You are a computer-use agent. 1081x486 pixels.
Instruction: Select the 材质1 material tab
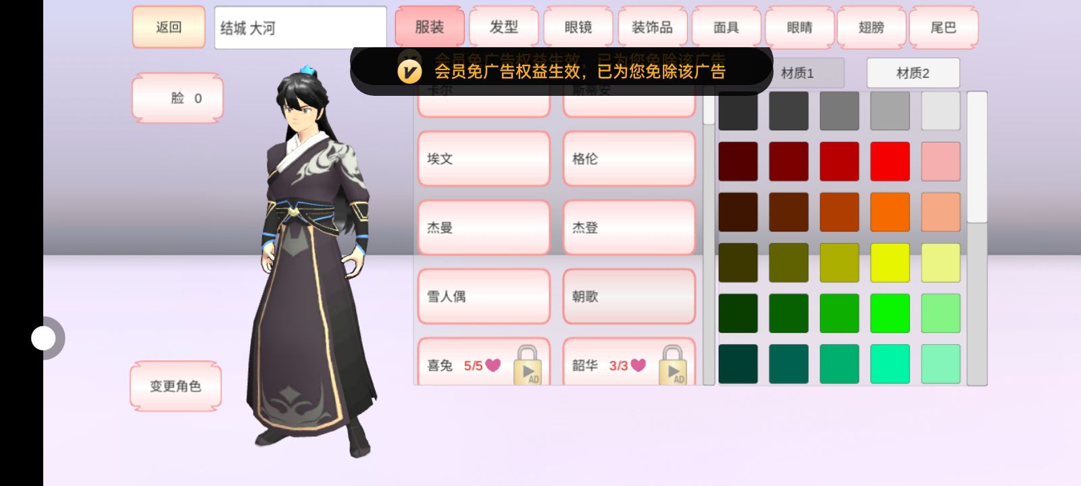[x=797, y=73]
